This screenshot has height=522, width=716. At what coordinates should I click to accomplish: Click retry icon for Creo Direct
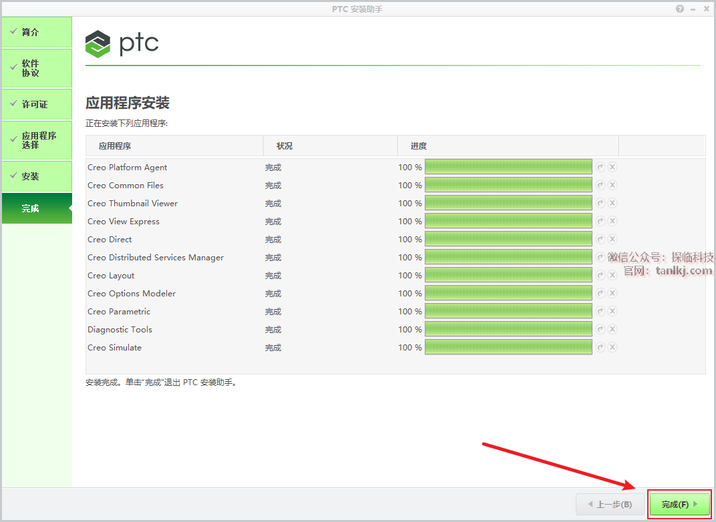600,239
